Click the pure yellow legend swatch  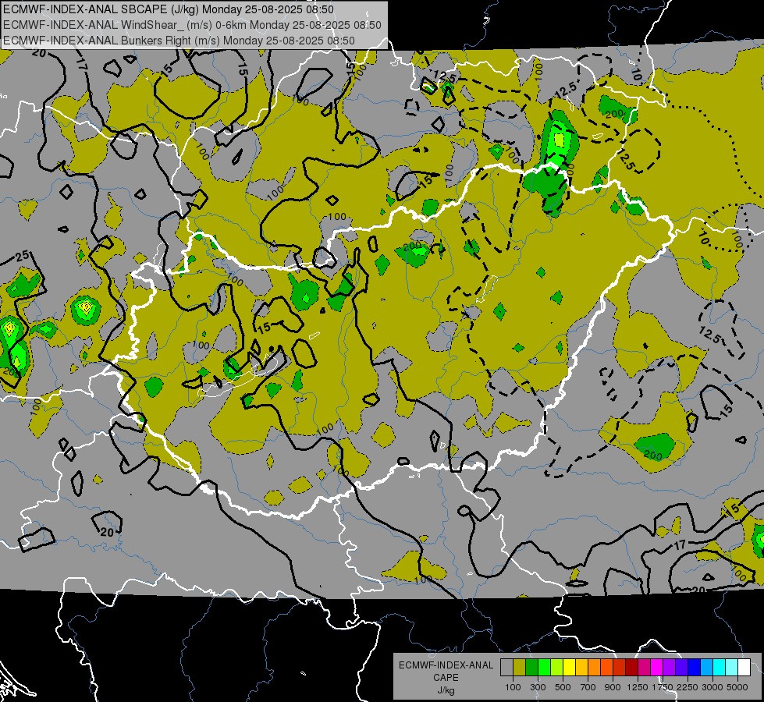click(569, 668)
